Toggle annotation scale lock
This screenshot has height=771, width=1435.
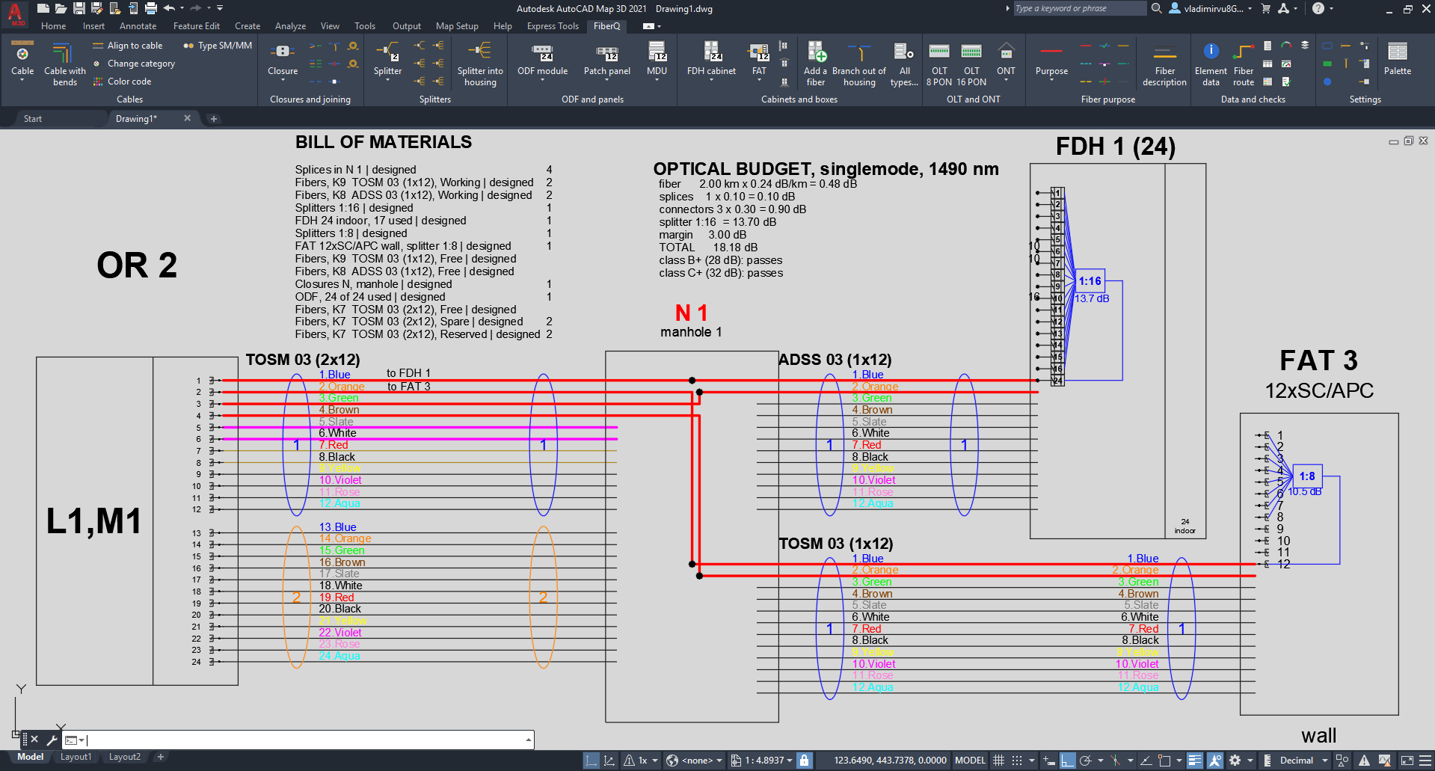[804, 761]
